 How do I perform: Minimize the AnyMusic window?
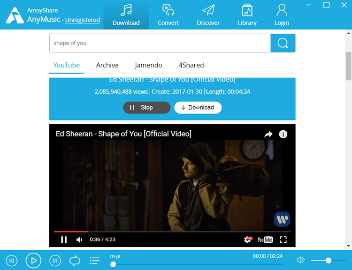click(308, 5)
